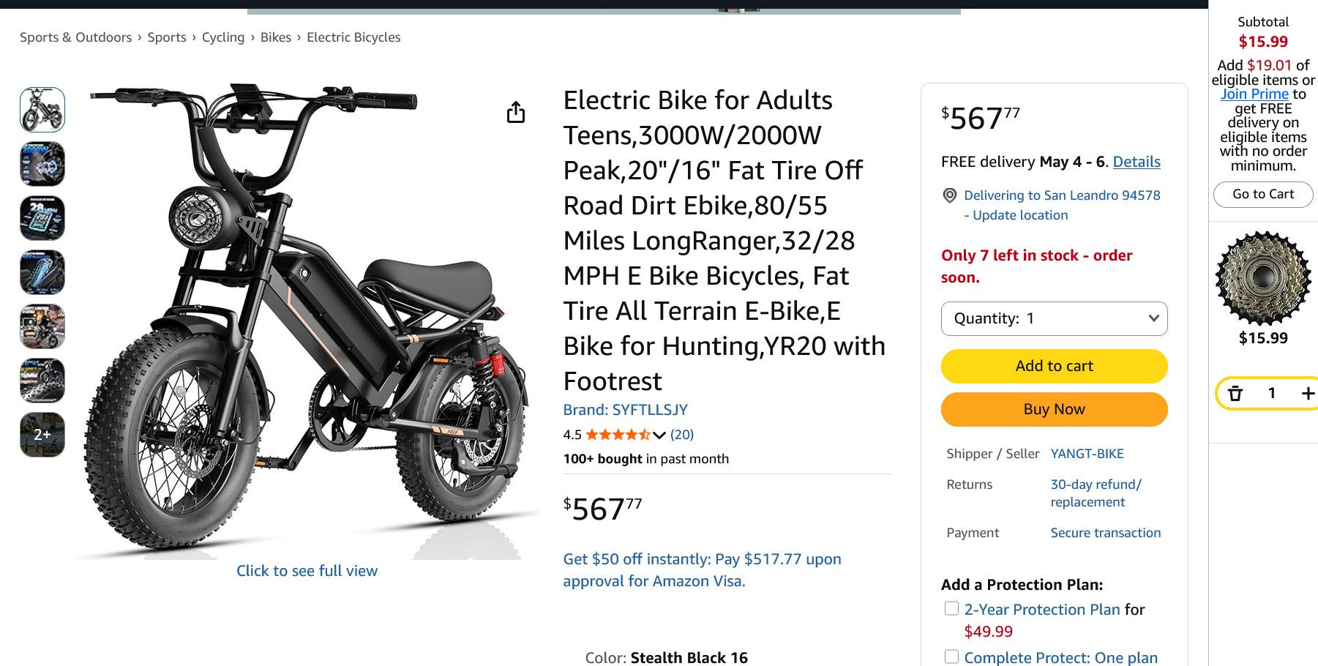Click the Buy Now button

pyautogui.click(x=1054, y=409)
